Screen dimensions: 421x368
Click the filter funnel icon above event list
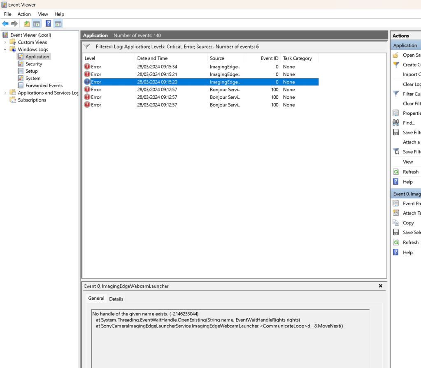87,46
